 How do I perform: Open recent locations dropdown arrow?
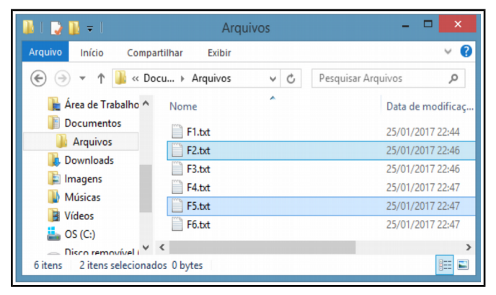pos(83,78)
